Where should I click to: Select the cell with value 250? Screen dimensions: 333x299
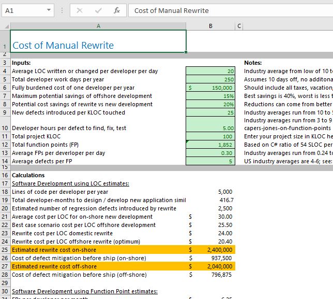(x=210, y=79)
